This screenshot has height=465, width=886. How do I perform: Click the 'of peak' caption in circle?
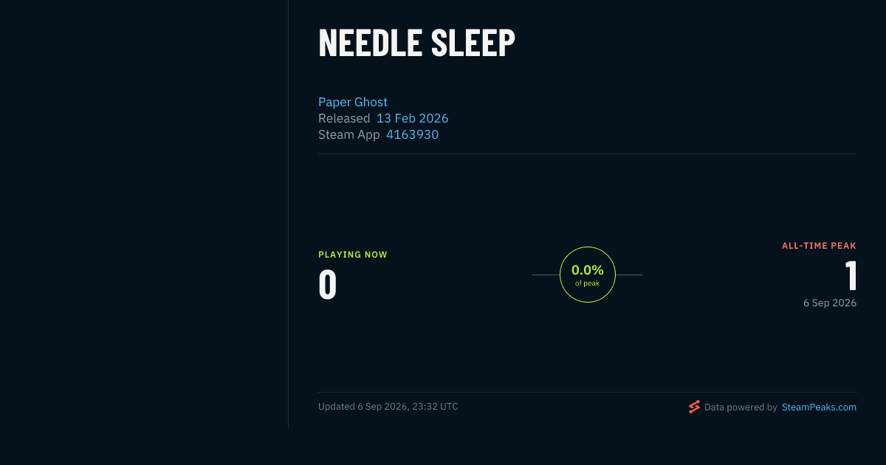[x=588, y=283]
